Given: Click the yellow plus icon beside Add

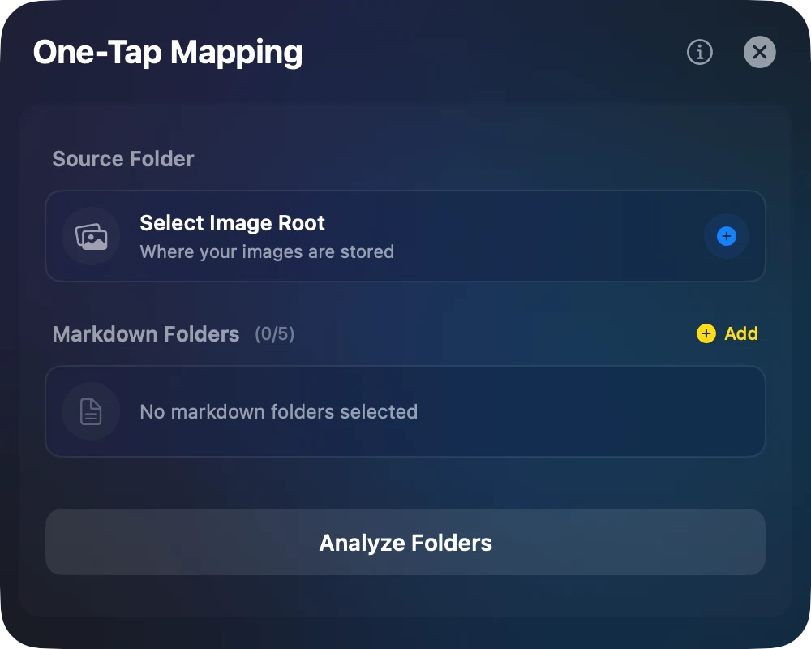Looking at the screenshot, I should [706, 333].
